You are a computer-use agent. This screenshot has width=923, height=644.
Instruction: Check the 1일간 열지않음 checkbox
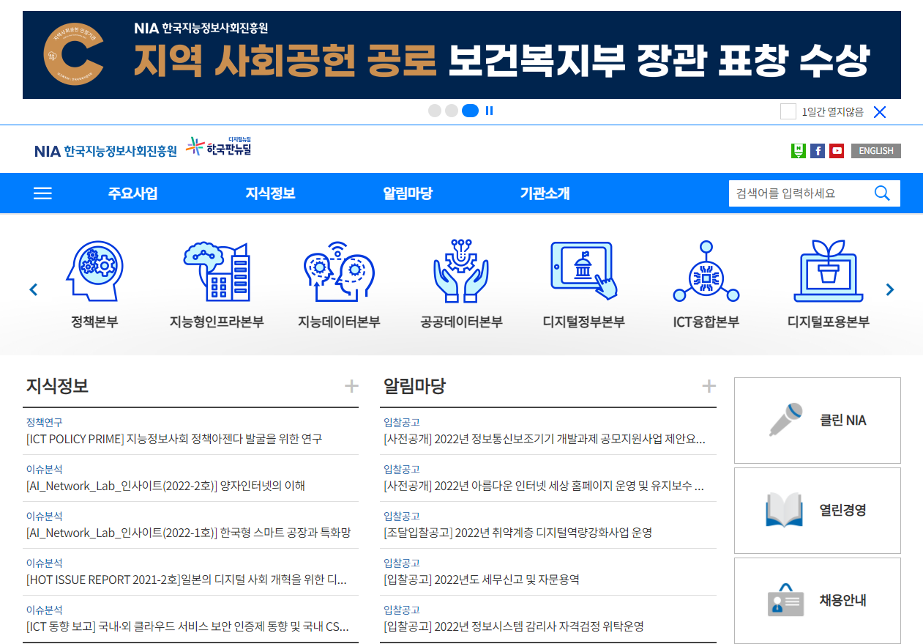[788, 111]
